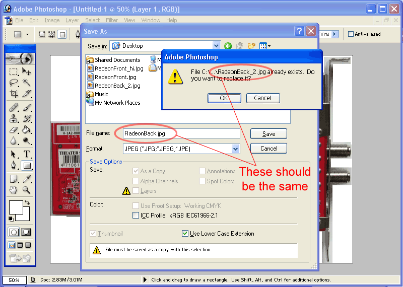Open the Save in Desktop dropdown

pyautogui.click(x=217, y=46)
